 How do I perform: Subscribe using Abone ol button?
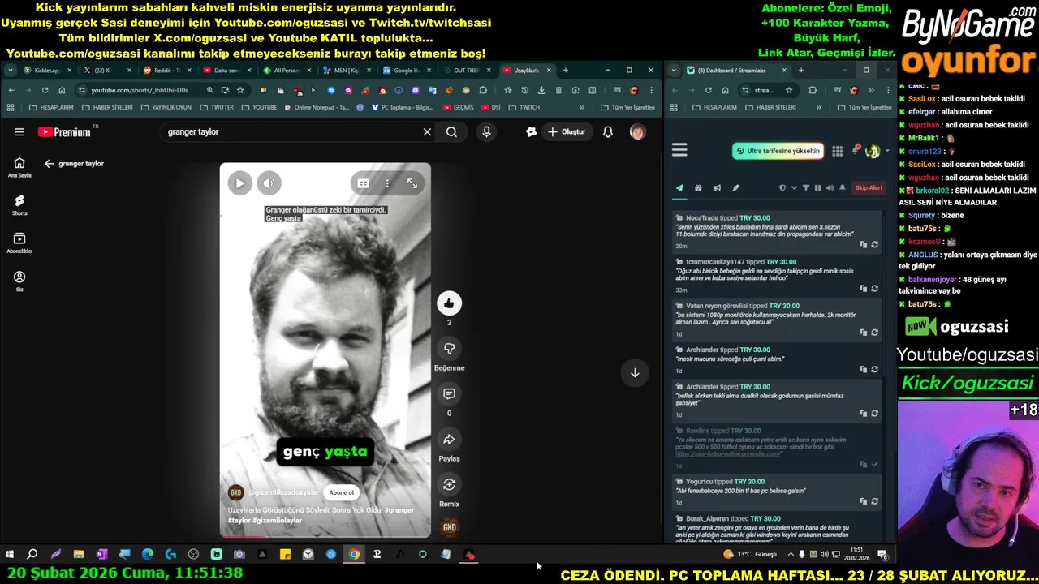click(x=341, y=492)
